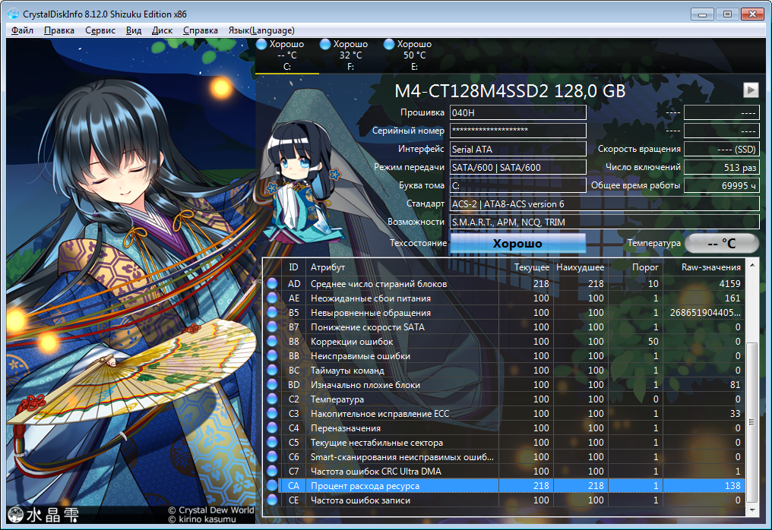This screenshot has height=530, width=772.
Task: Click the ID column header
Action: 293,267
